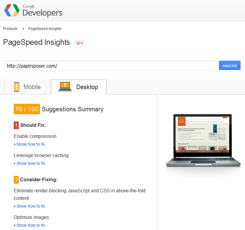The height and width of the screenshot is (230, 245).
Task: Click the mobile phone warning icon
Action: point(17,87)
